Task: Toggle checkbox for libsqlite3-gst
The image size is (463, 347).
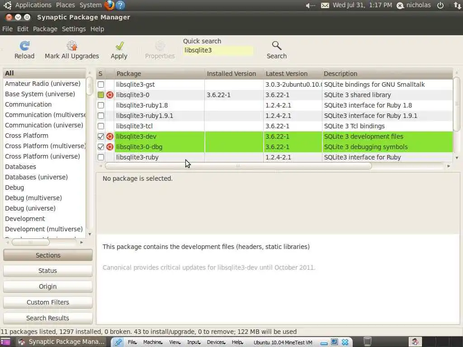Action: [101, 84]
